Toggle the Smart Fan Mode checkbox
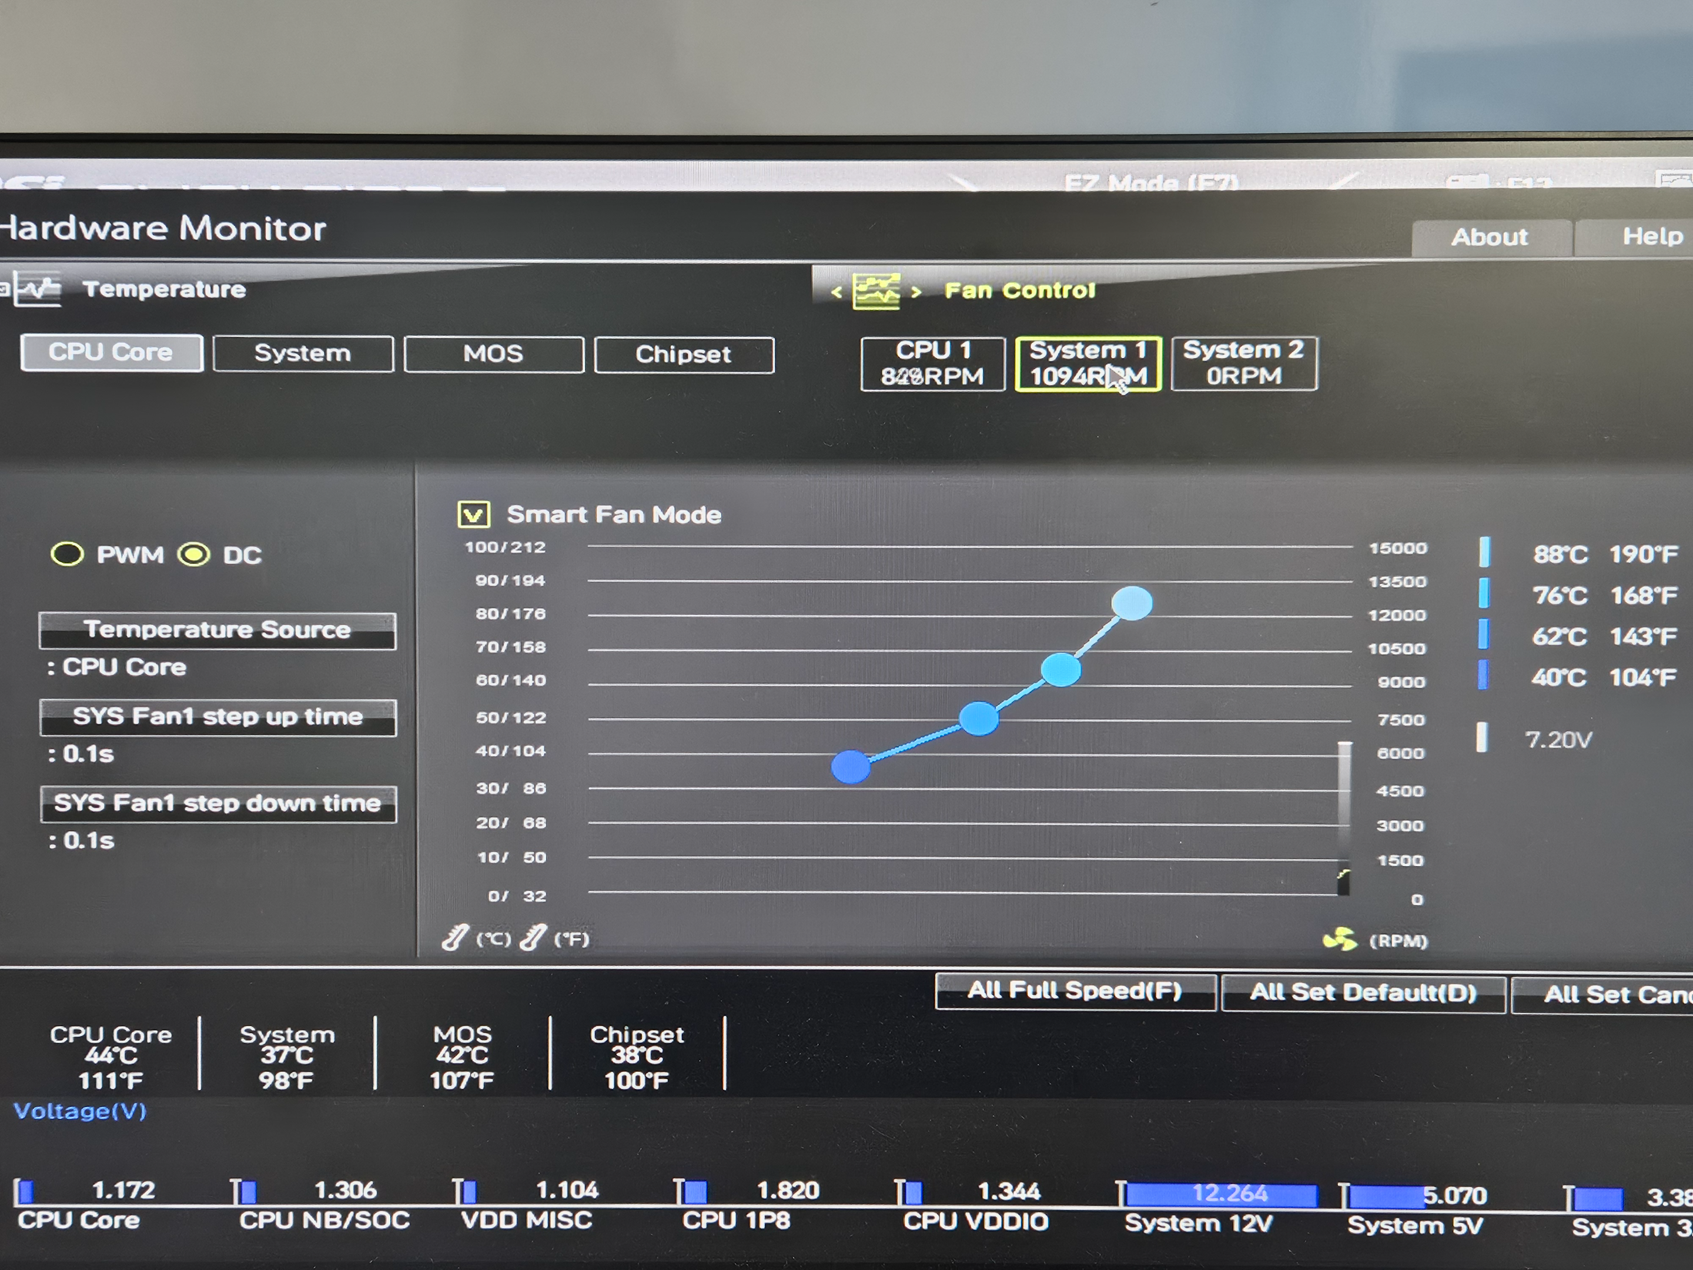 point(473,514)
